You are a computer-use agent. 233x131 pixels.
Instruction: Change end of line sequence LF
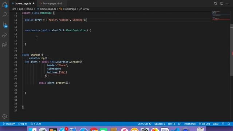coord(179,124)
